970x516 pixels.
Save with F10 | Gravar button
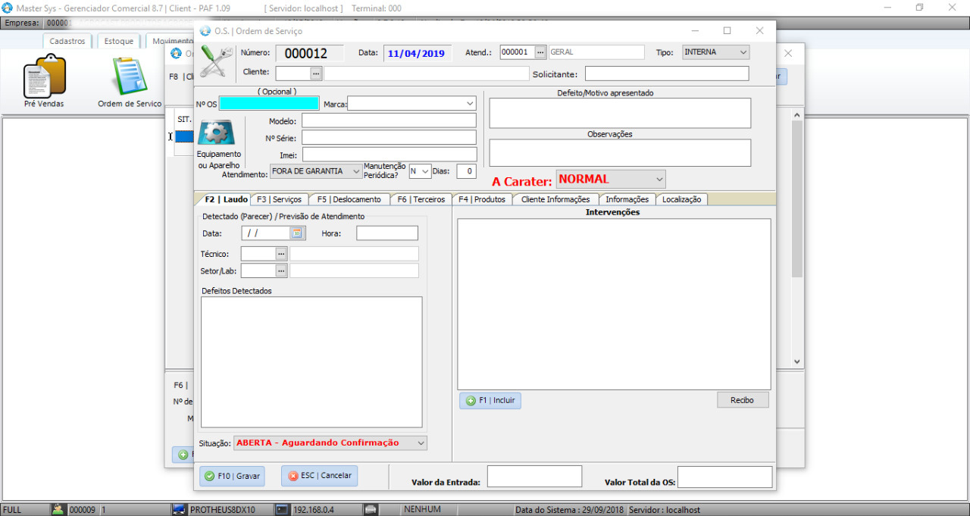click(232, 476)
